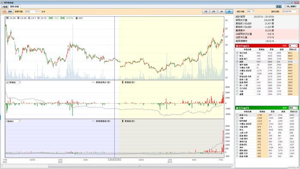Click the left arrow of horizontal scrollbar
This screenshot has height=169, width=300.
coord(3,166)
